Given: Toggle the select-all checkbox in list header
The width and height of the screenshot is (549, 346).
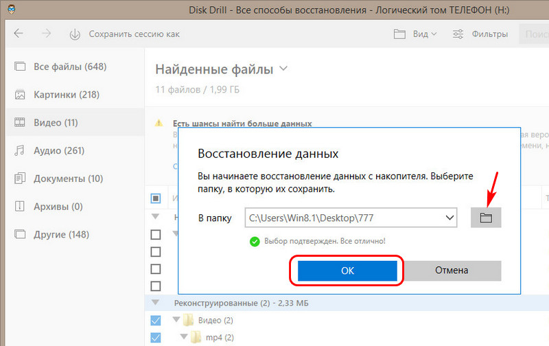Looking at the screenshot, I should point(156,198).
